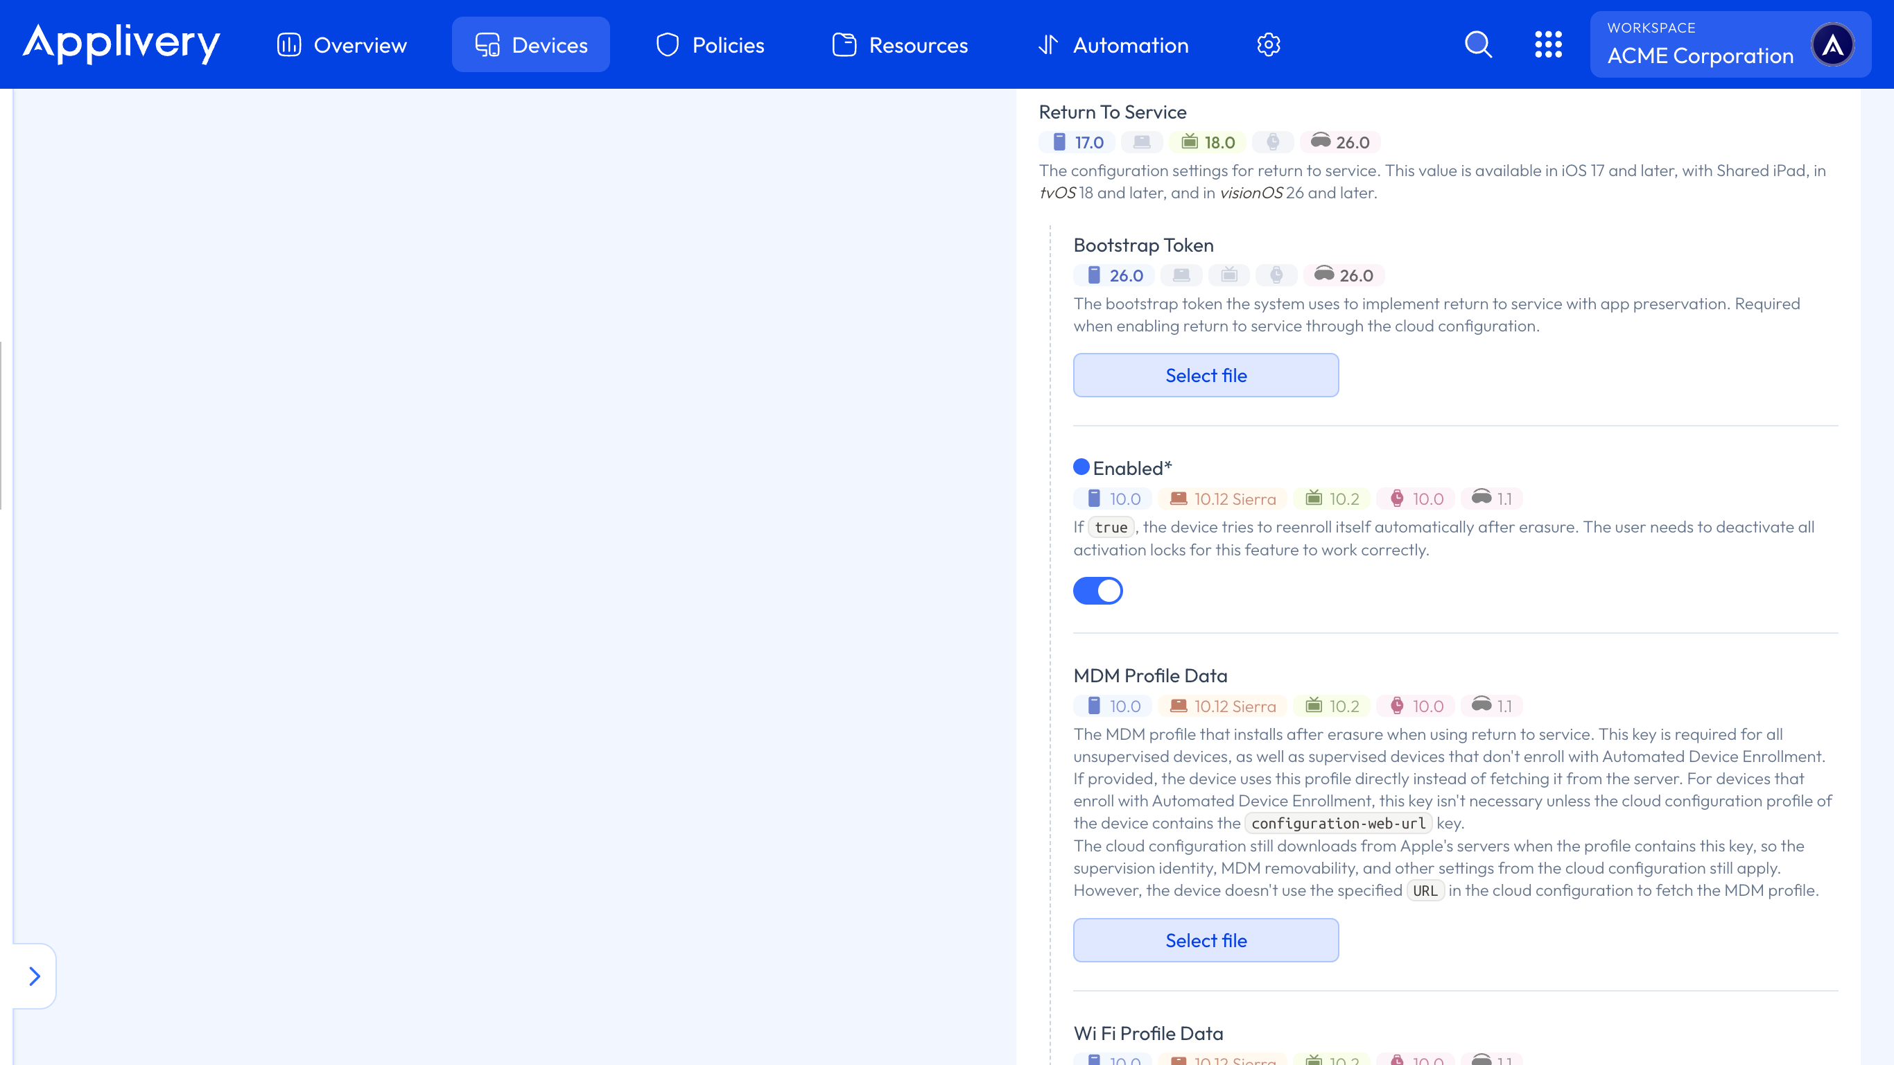This screenshot has height=1065, width=1894.
Task: Click tvOS 18.0 badge under Return To Service
Action: (1208, 142)
